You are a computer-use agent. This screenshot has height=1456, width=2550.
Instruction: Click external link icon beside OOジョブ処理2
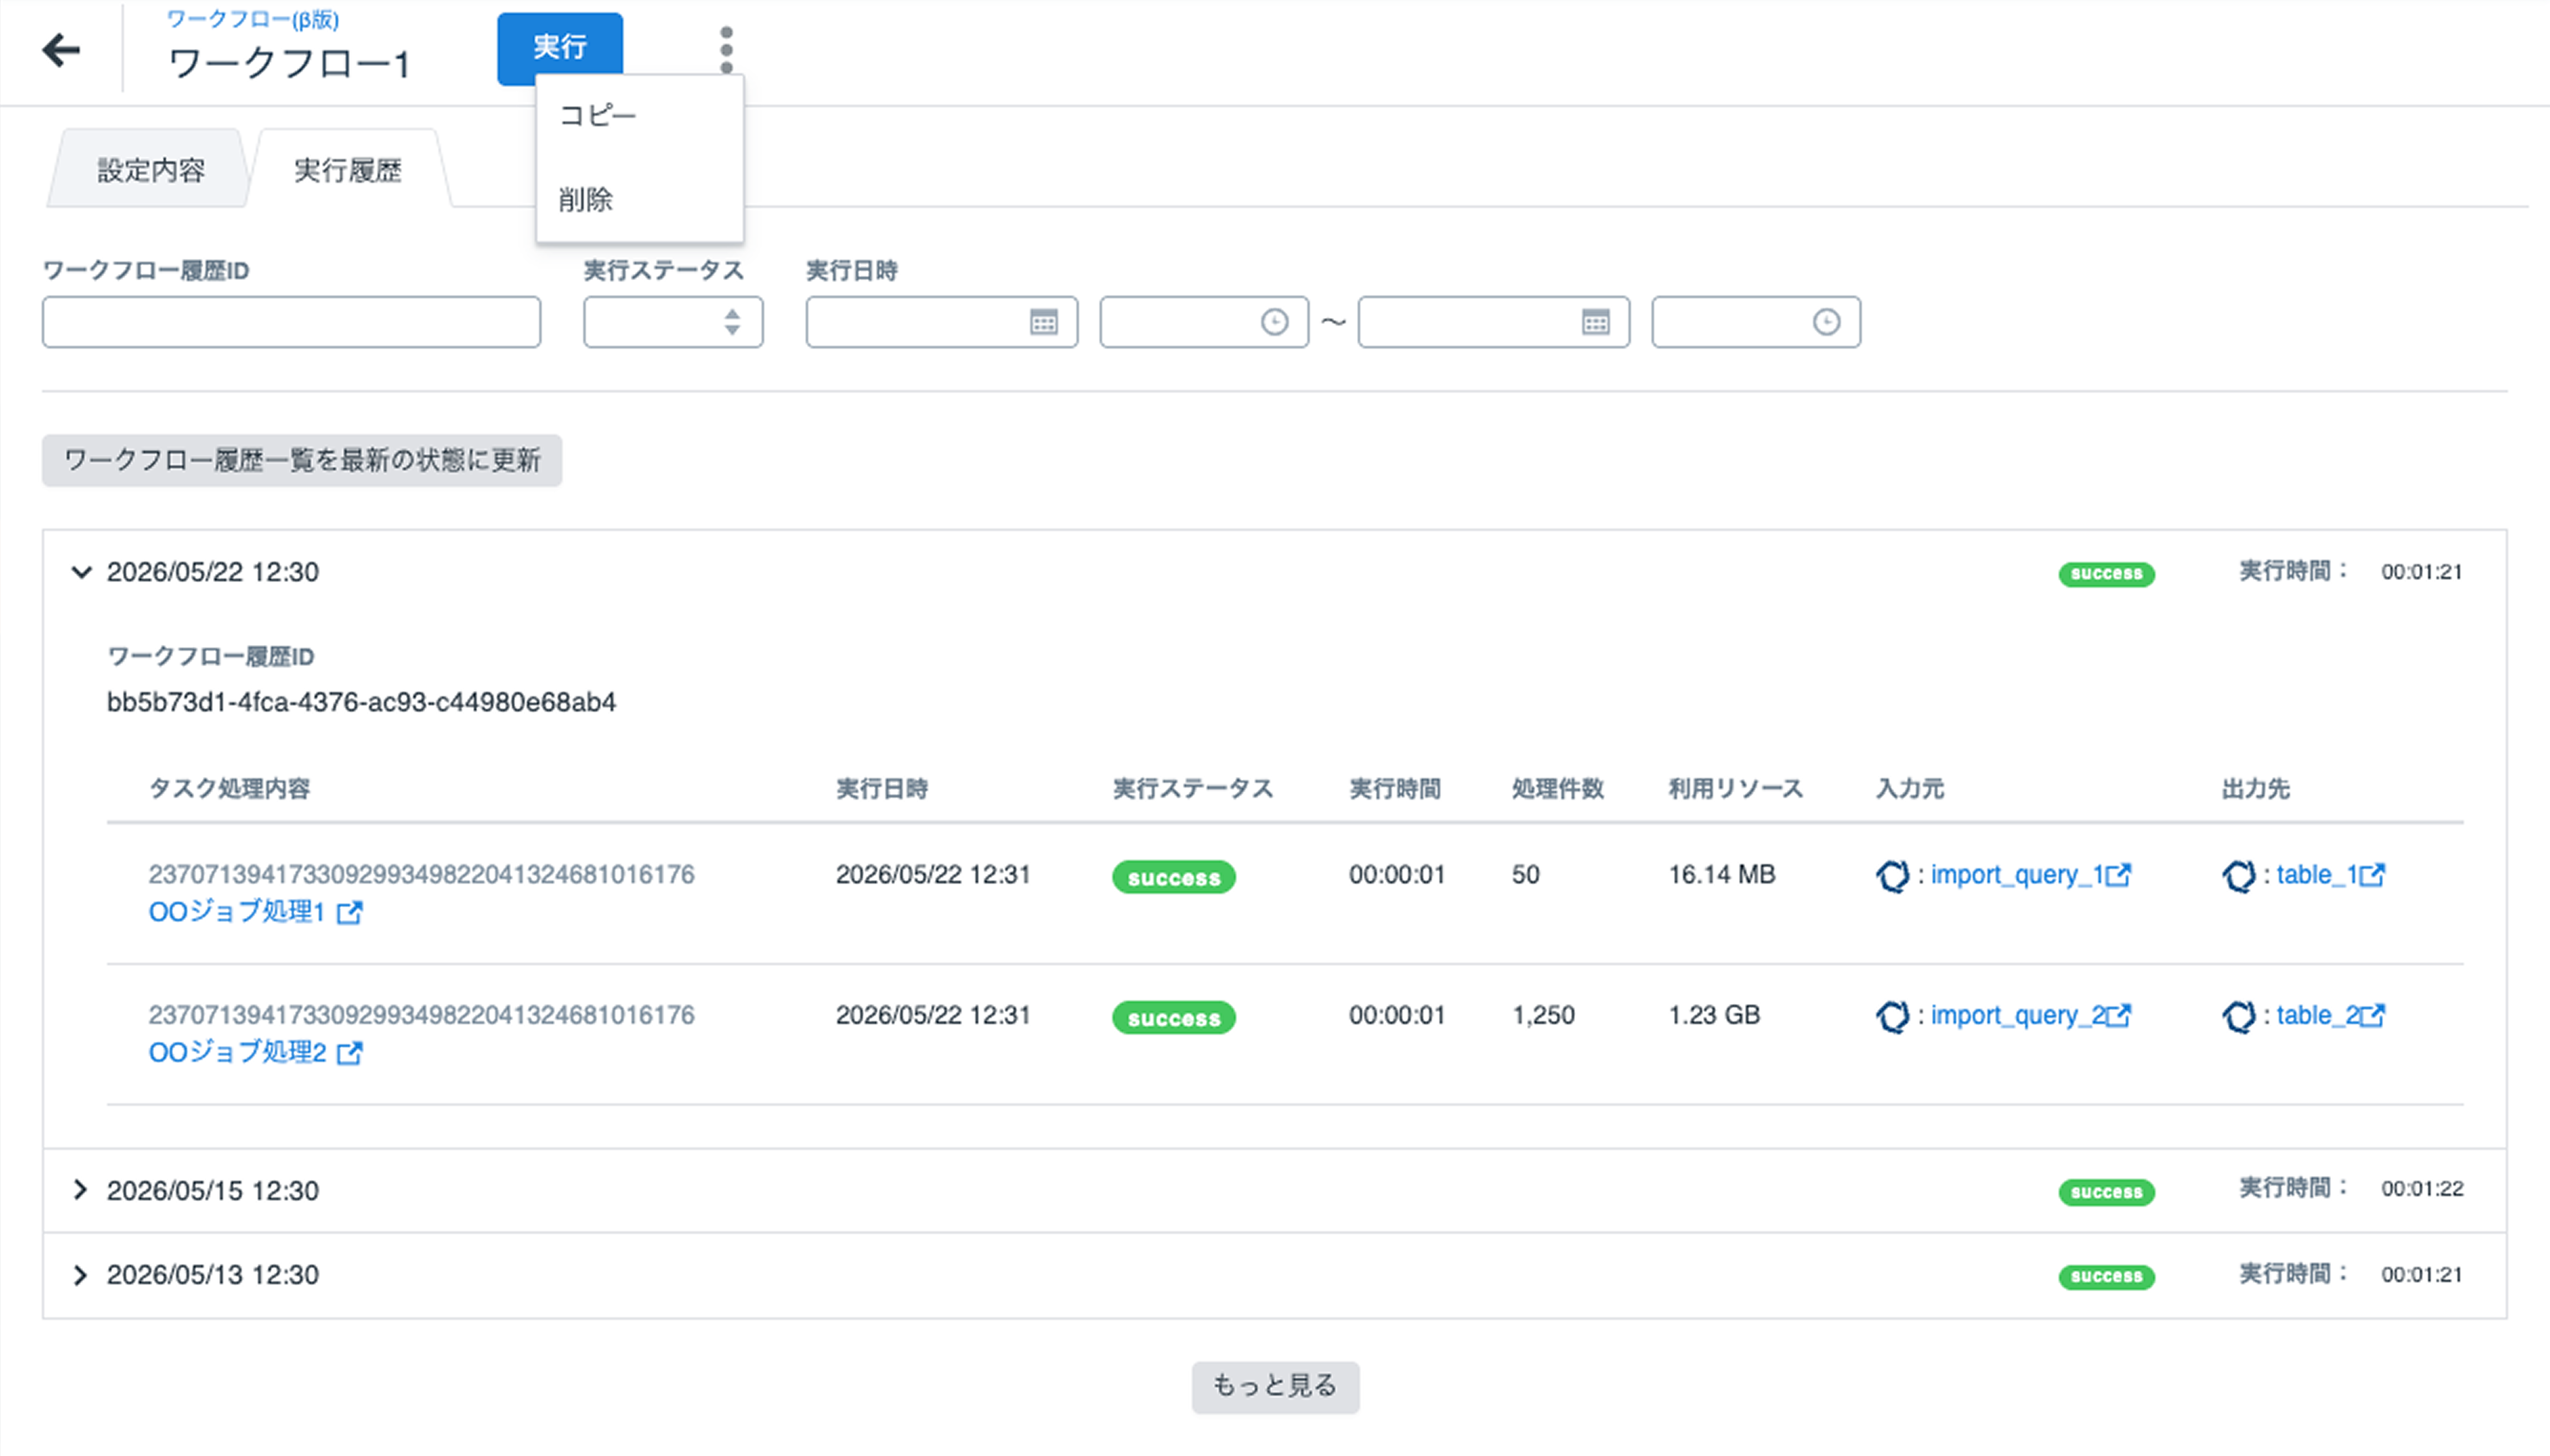pyautogui.click(x=349, y=1052)
